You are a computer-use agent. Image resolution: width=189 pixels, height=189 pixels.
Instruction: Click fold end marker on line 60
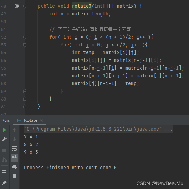coord(25,99)
